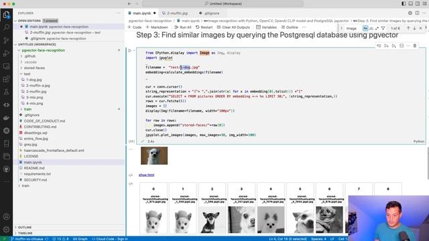Expand the .github folder

29,56
